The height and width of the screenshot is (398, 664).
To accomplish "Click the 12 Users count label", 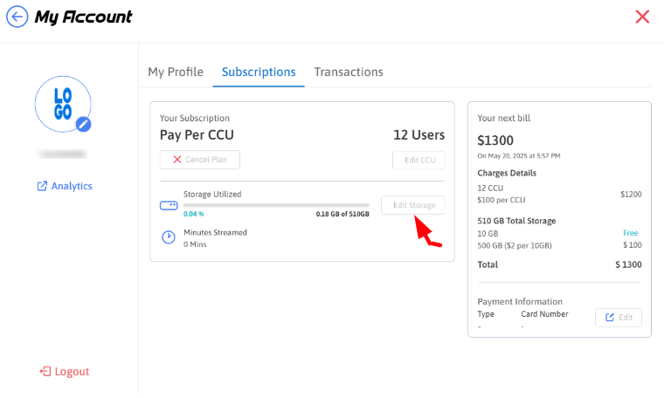I will (418, 135).
